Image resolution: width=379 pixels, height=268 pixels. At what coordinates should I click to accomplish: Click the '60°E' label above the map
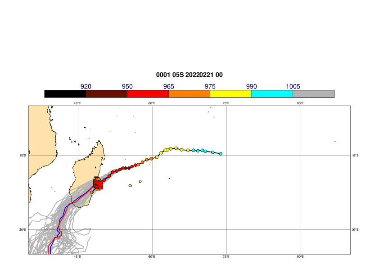[x=152, y=103]
